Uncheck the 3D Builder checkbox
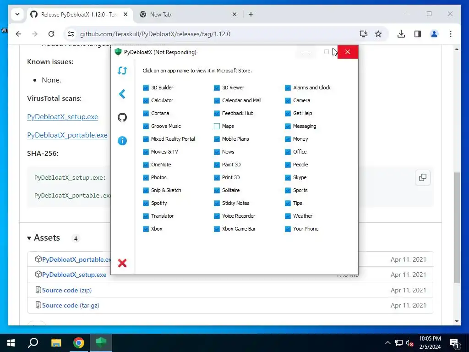Viewport: 469px width, 352px height. (146, 88)
